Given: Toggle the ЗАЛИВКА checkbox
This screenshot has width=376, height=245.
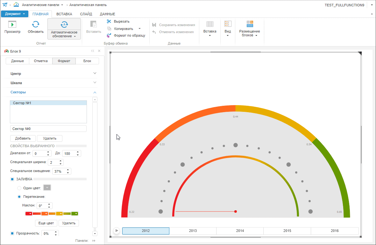Looking at the screenshot, I should tap(12, 179).
